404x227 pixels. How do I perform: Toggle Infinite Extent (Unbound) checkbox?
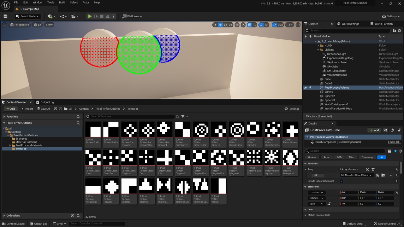pos(341,181)
